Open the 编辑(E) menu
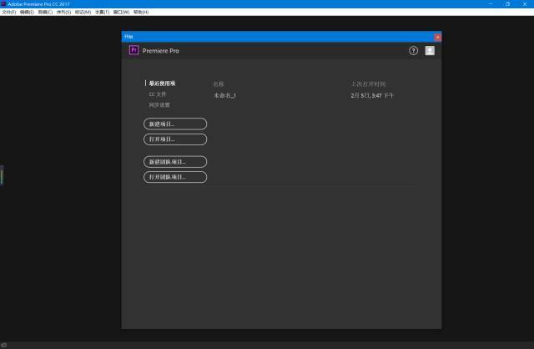534x349 pixels. [27, 12]
